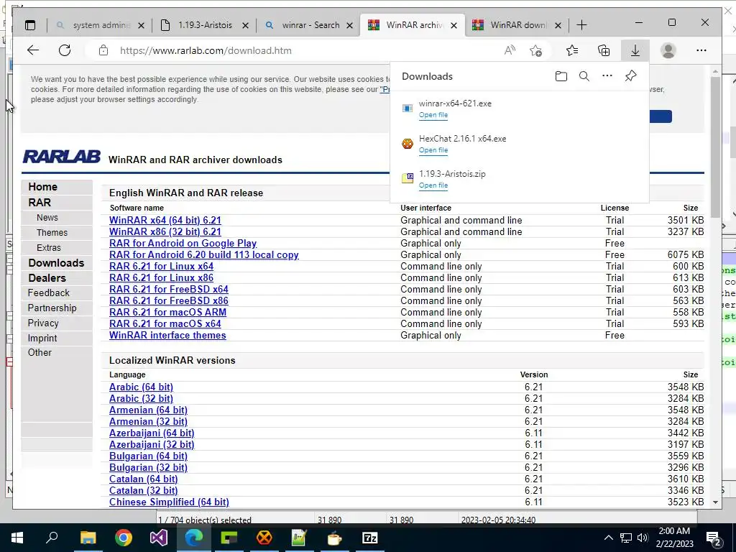Image resolution: width=736 pixels, height=552 pixels.
Task: Download RAR 6.21 for Linux x64
Action: (162, 266)
